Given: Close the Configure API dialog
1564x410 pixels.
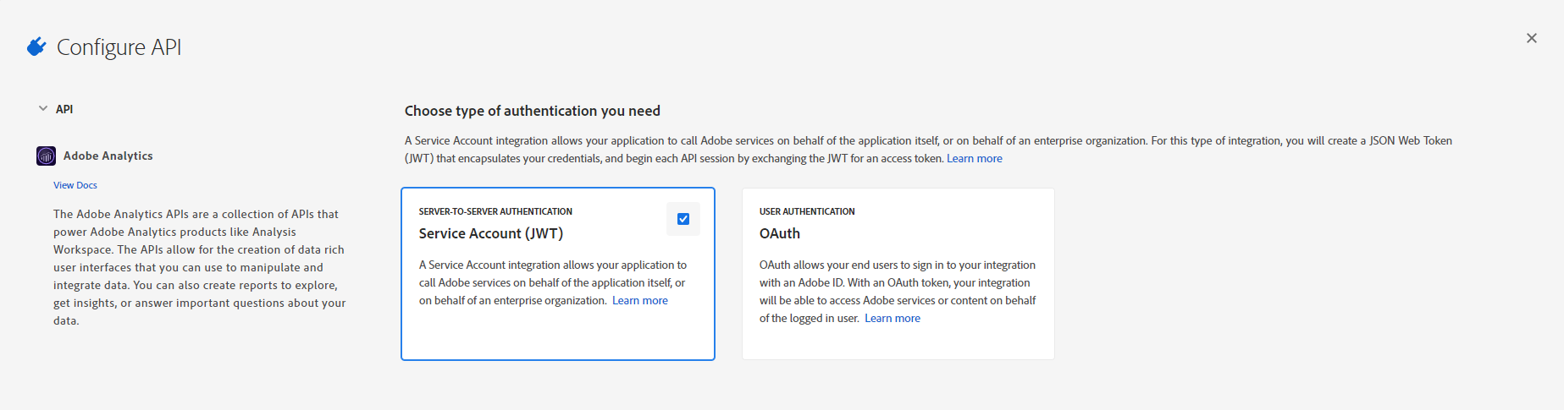Looking at the screenshot, I should (x=1531, y=38).
